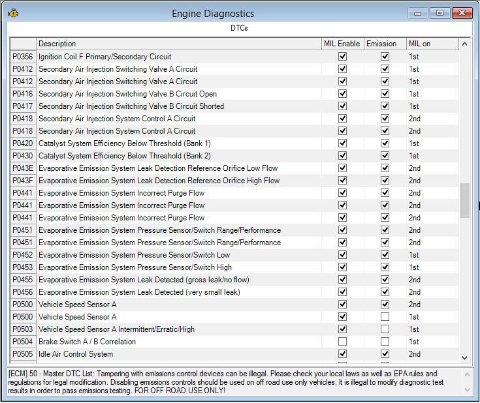Enable MIL for P0504 Brake Switch Correlation
The height and width of the screenshot is (403, 480).
pos(343,342)
